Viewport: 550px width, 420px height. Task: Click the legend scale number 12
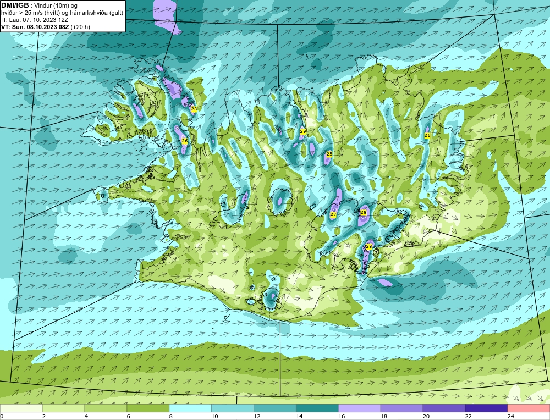point(257,416)
